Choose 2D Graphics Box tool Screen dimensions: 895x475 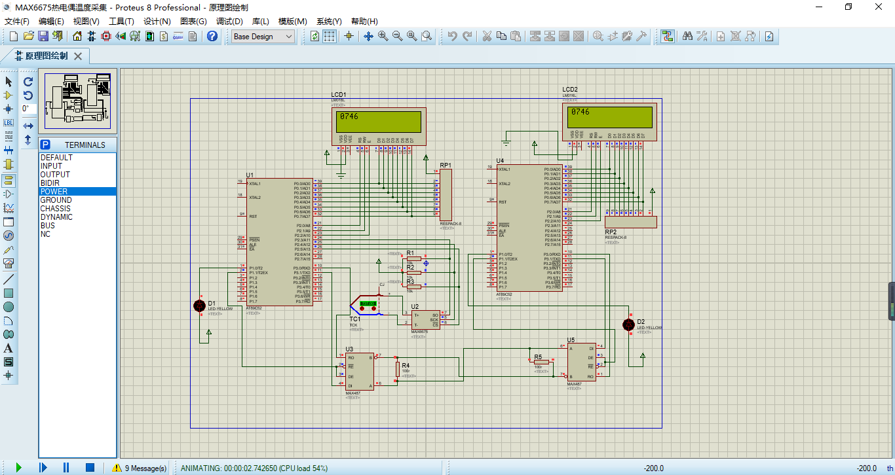click(x=9, y=293)
